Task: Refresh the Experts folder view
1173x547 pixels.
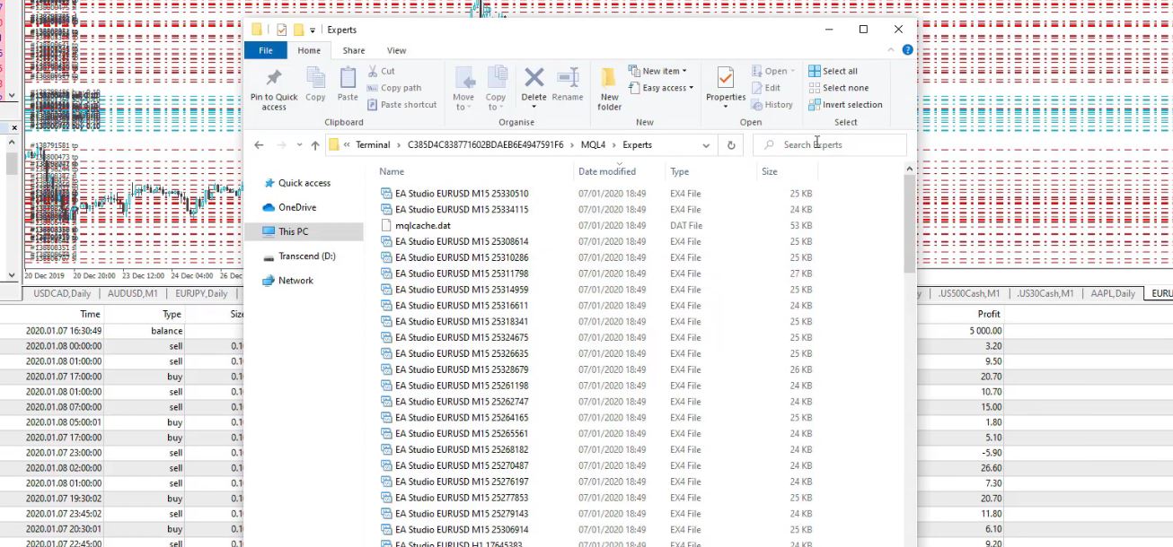Action: (731, 145)
